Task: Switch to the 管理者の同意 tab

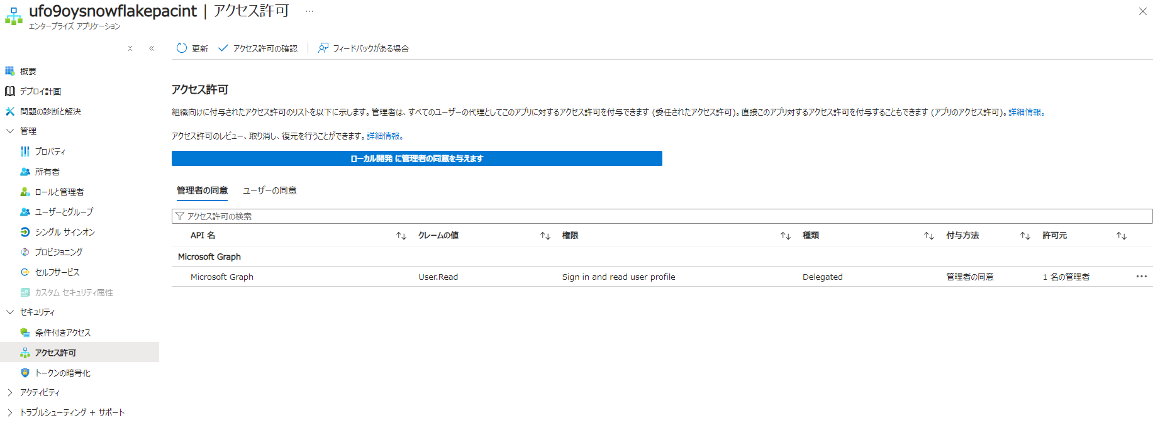Action: 202,190
